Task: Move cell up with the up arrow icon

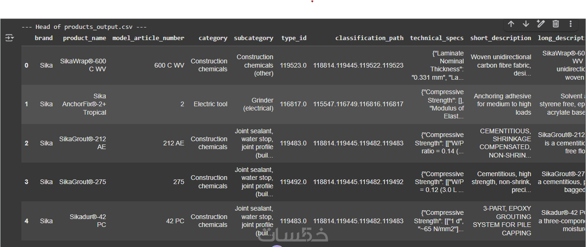Action: pos(511,24)
